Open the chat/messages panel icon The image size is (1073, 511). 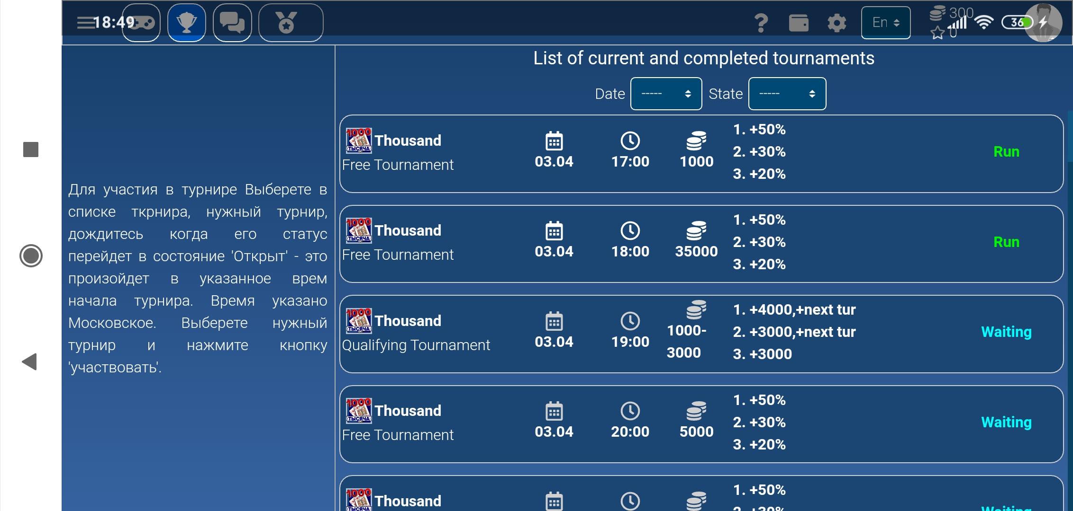[233, 22]
